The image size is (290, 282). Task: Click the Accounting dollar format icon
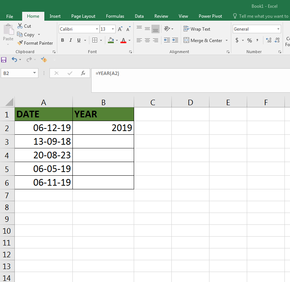(x=237, y=40)
